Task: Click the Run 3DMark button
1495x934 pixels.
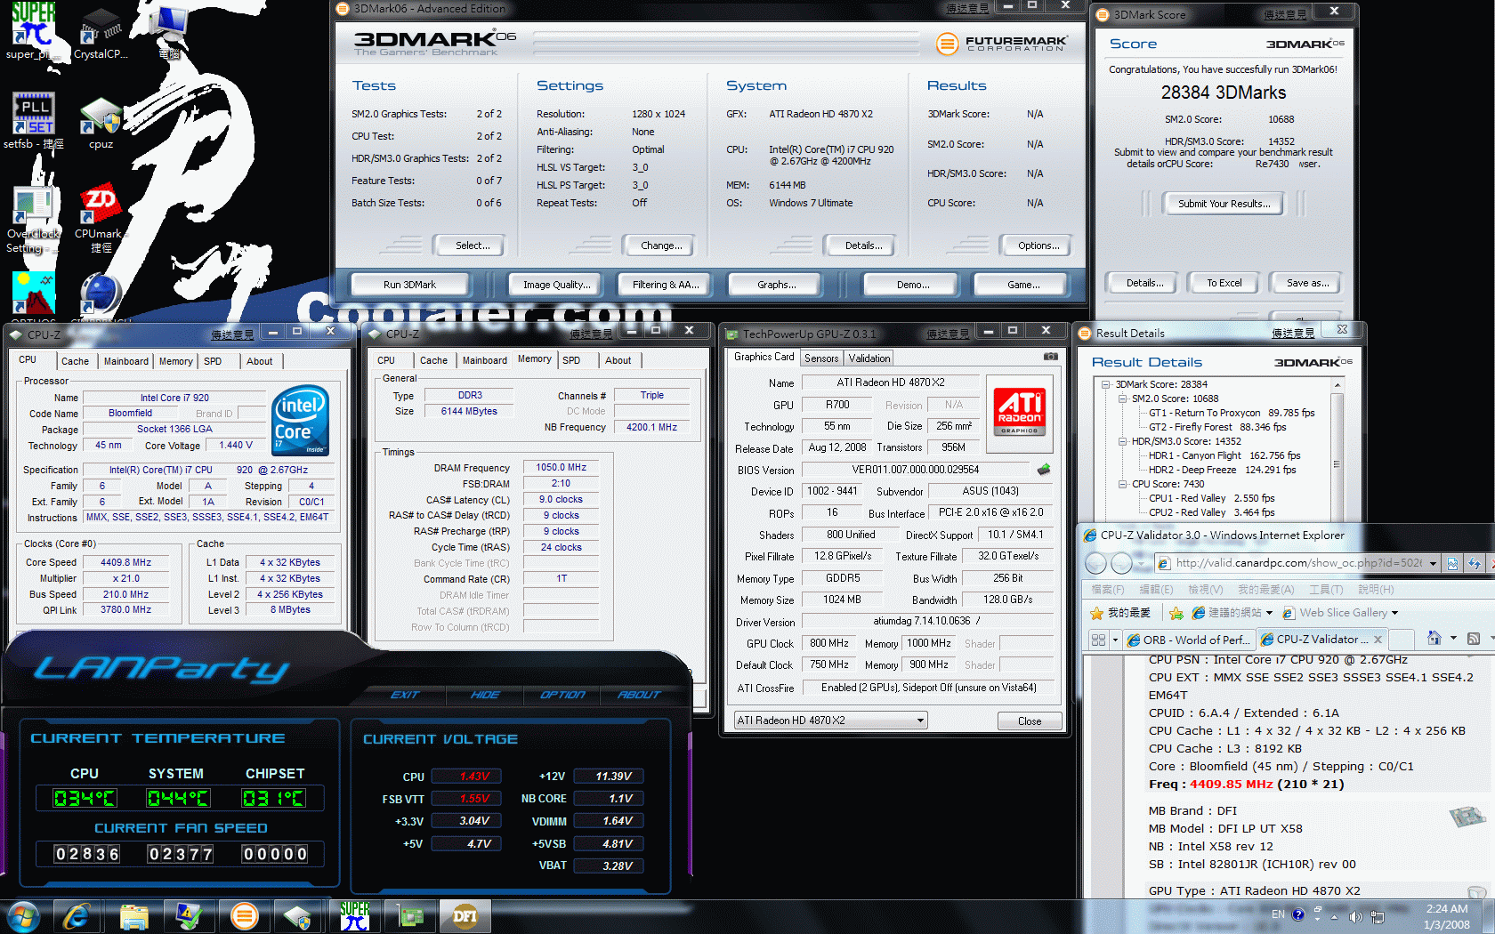Action: 409,285
